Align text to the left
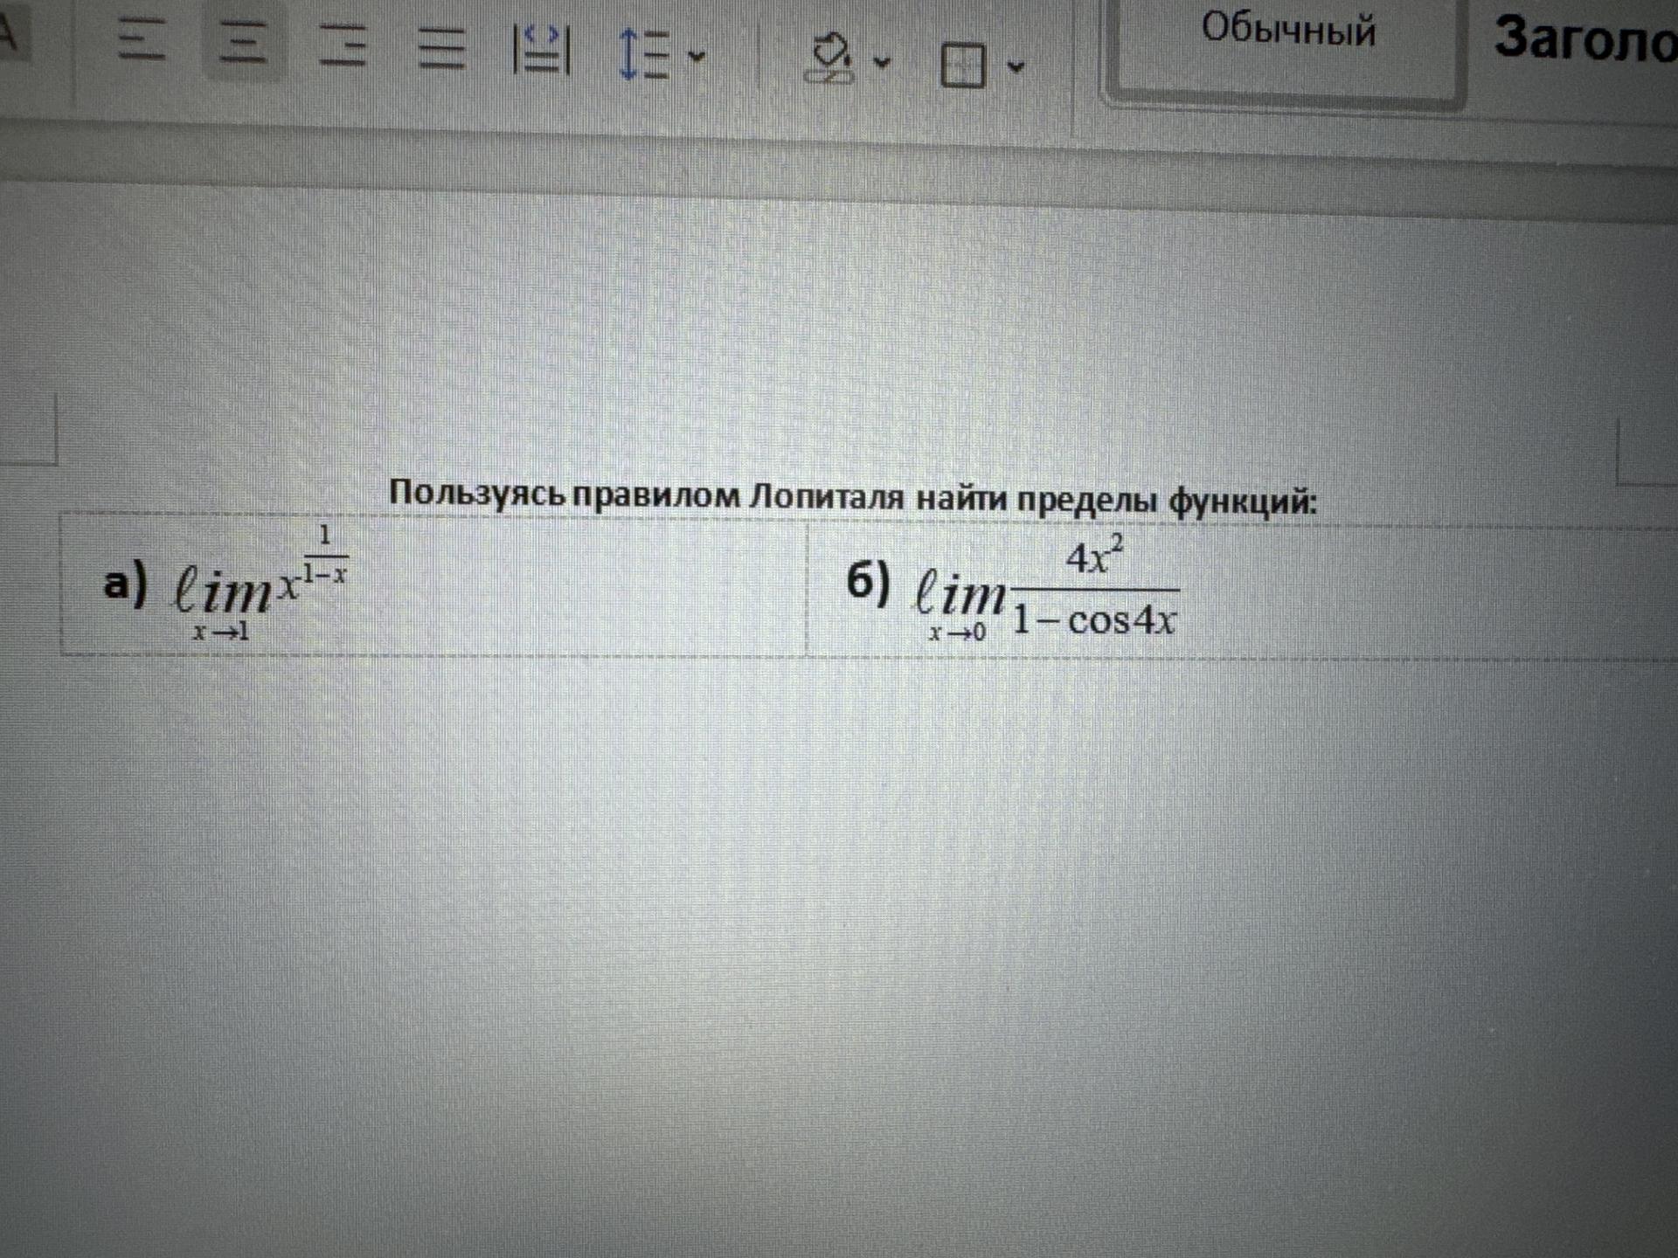Image resolution: width=1678 pixels, height=1258 pixels. click(142, 39)
